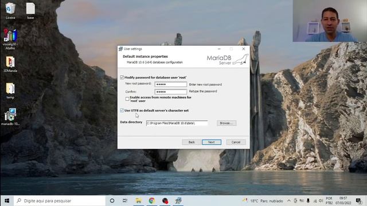Launch Chrome from the taskbar
Viewport: 367px width, 206px height.
pyautogui.click(x=151, y=201)
